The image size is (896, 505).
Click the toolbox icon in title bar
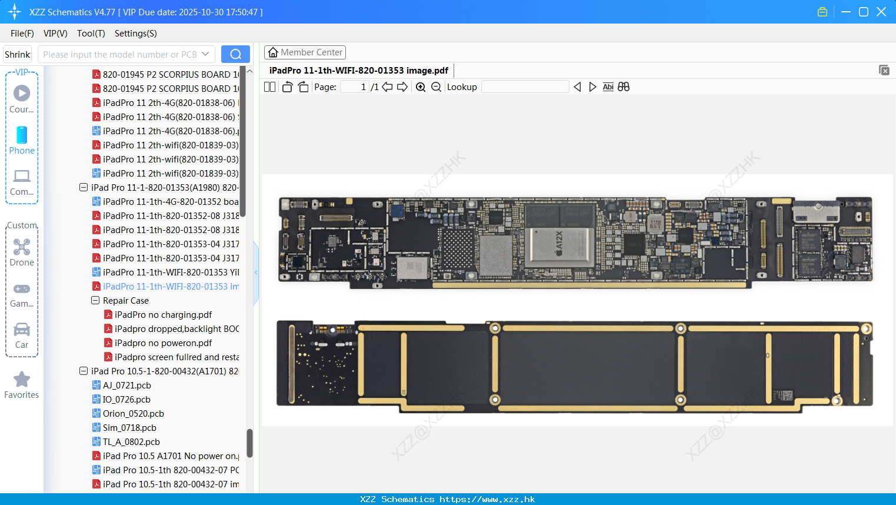tap(822, 12)
